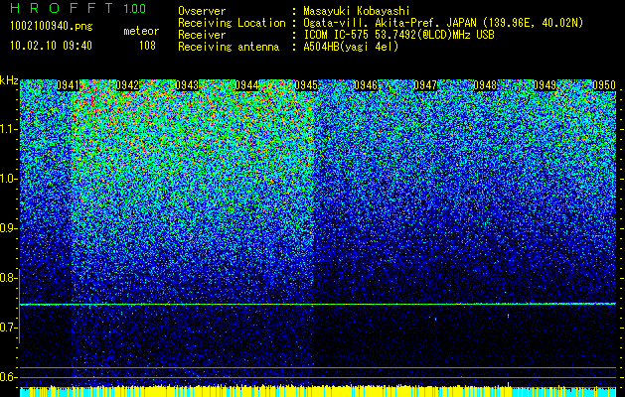Click the 'meteor' label

(141, 31)
